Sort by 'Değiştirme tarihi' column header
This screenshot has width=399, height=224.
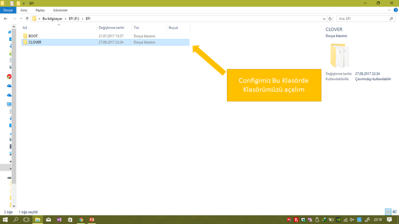(111, 28)
